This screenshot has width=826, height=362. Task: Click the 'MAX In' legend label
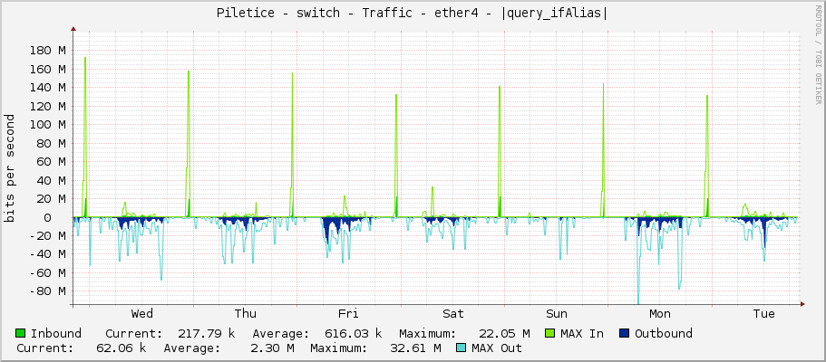coord(581,333)
